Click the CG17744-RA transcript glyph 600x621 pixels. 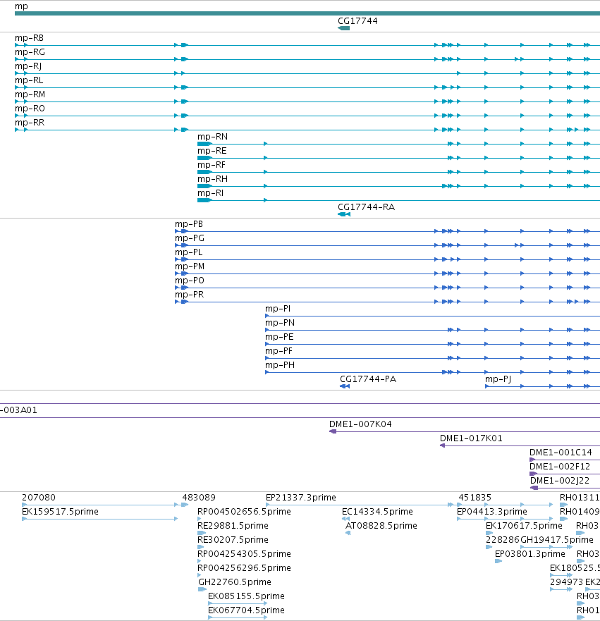pyautogui.click(x=344, y=214)
